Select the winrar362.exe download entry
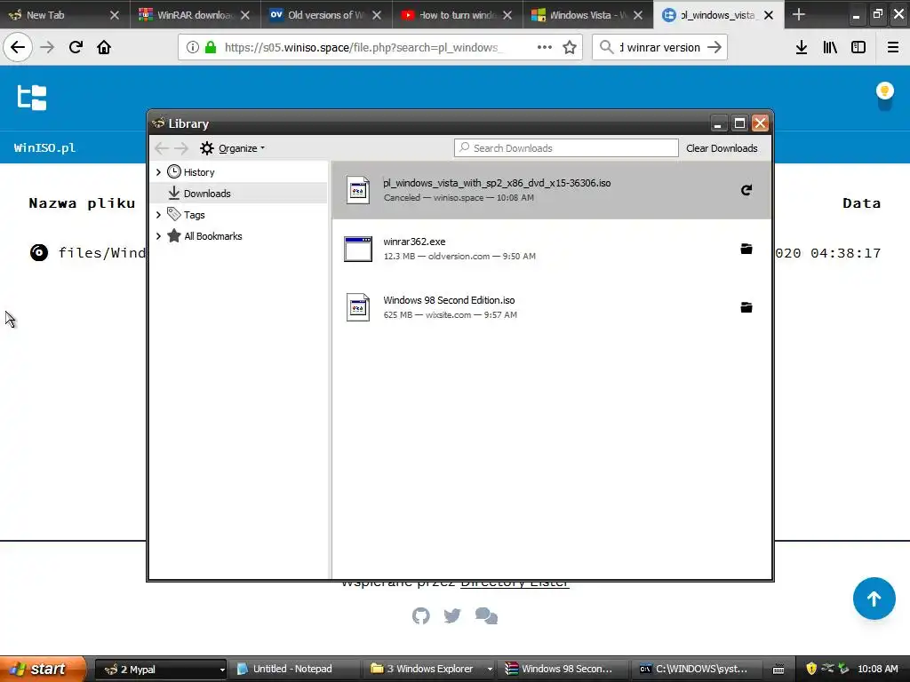This screenshot has height=682, width=910. (x=551, y=249)
